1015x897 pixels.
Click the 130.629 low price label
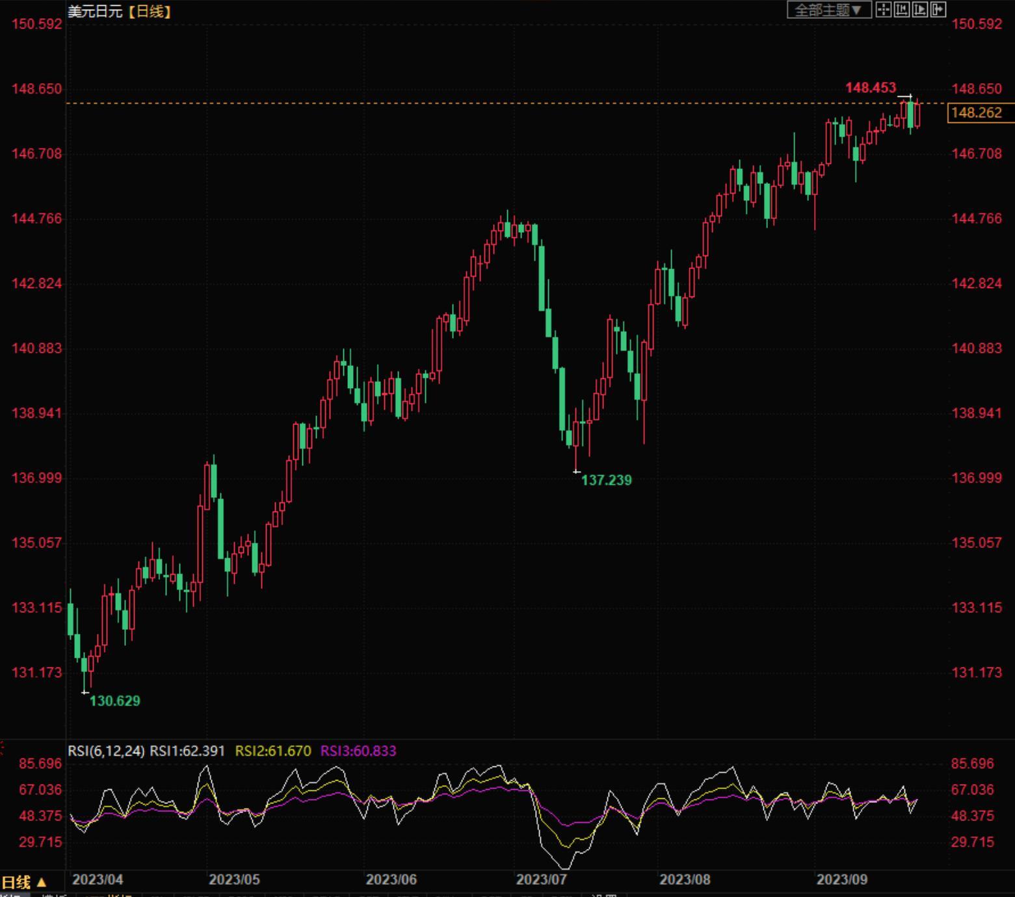point(114,701)
